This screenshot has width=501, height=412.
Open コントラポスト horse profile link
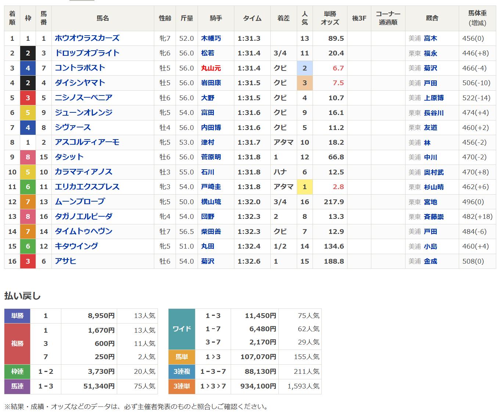[80, 68]
